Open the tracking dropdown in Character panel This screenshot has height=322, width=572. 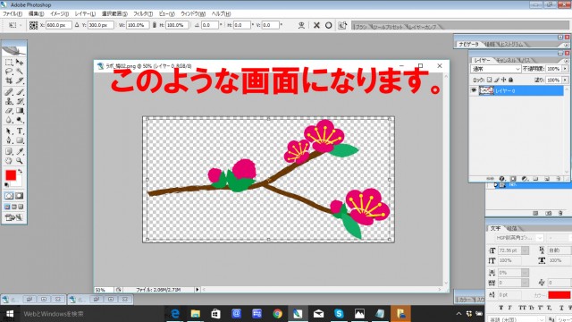525,283
